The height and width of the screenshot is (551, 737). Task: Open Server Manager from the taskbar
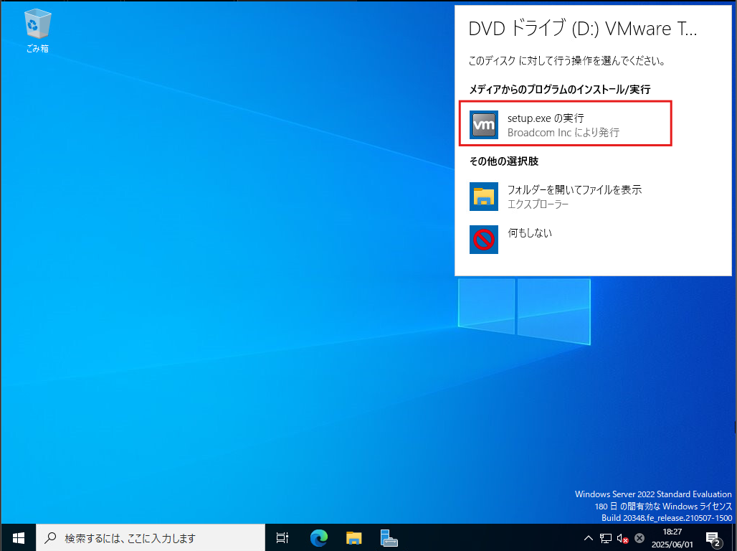(389, 538)
